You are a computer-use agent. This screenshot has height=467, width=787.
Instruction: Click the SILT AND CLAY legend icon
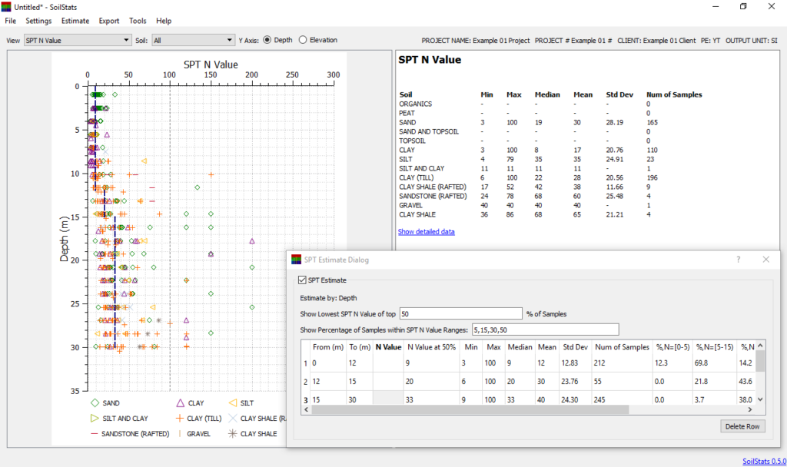click(95, 419)
